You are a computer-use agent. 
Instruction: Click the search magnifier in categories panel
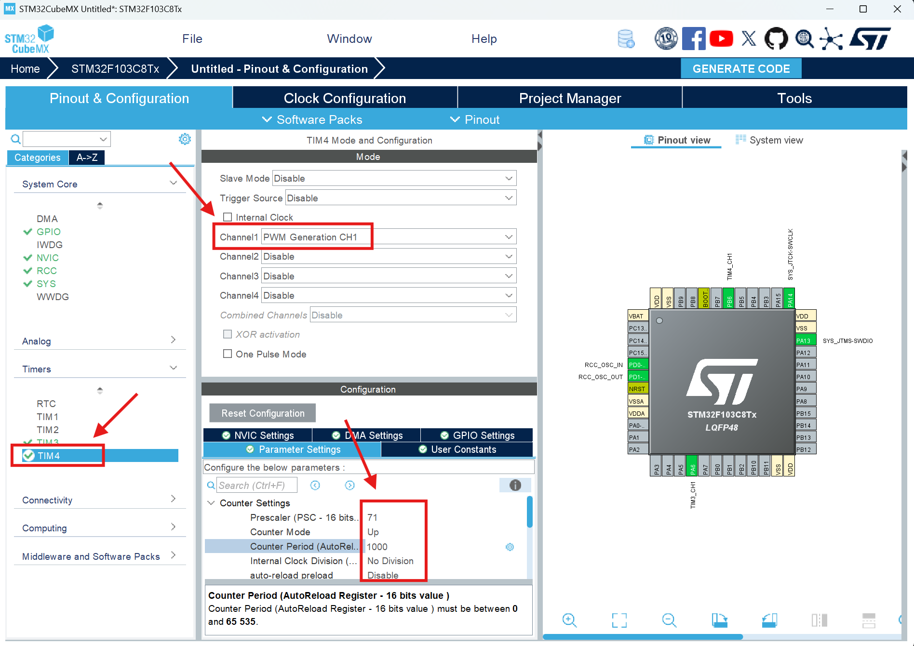point(16,139)
